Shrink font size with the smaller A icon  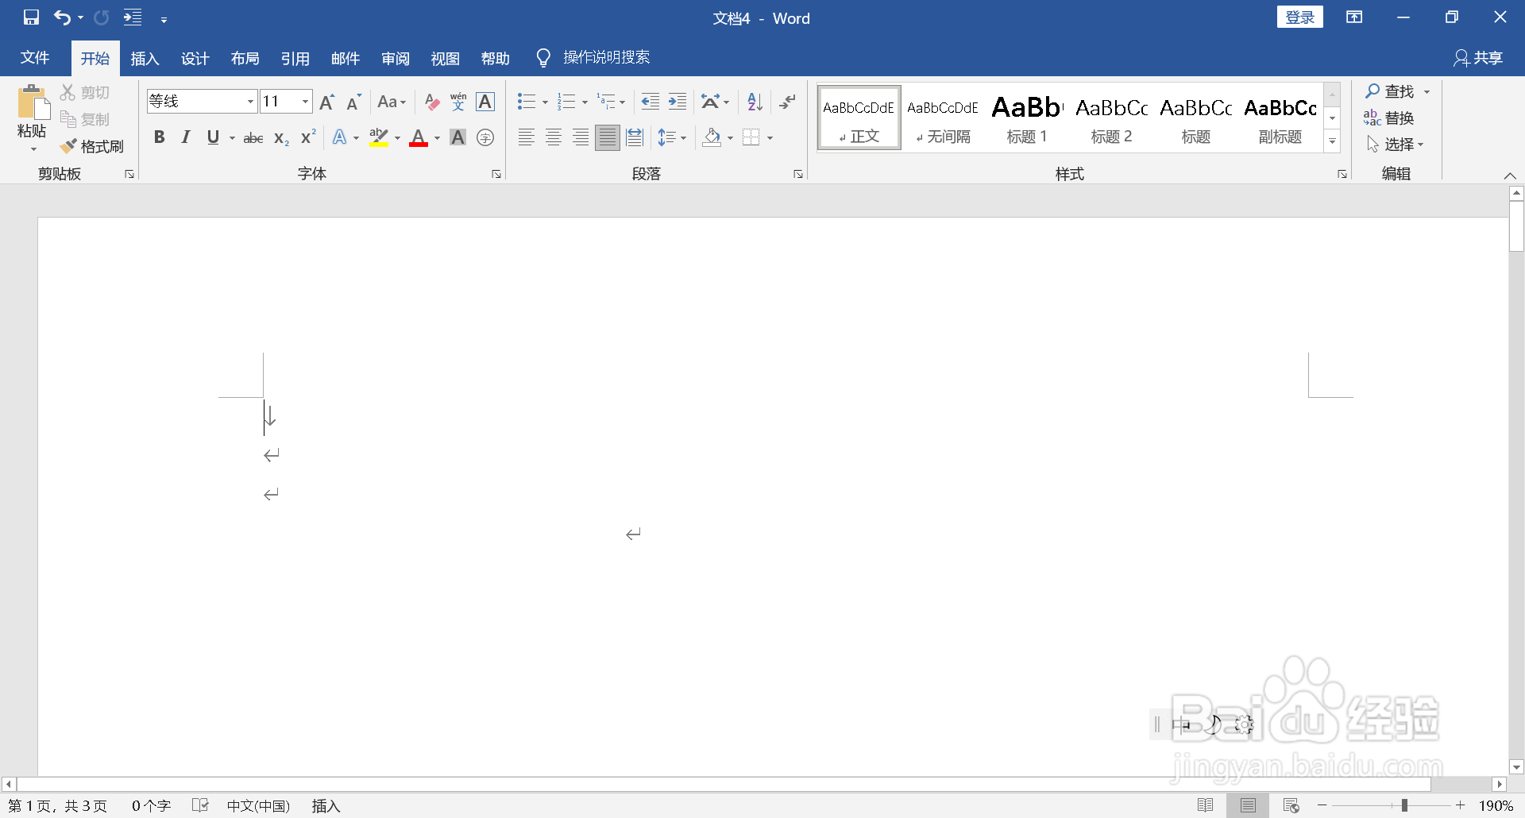coord(354,102)
